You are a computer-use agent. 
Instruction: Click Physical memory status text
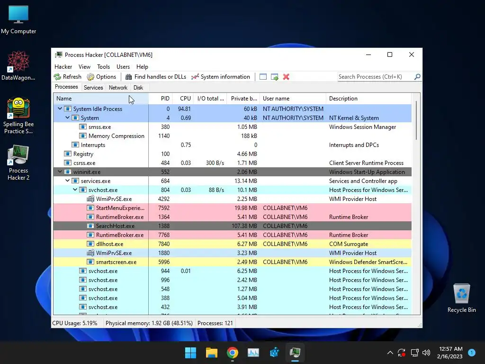(149, 323)
